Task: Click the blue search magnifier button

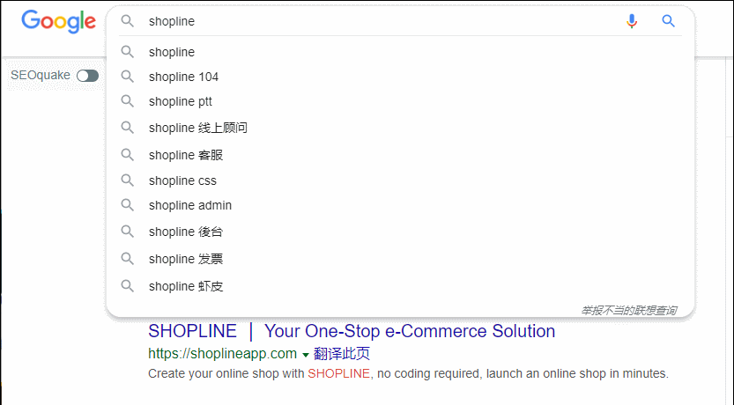Action: click(668, 21)
